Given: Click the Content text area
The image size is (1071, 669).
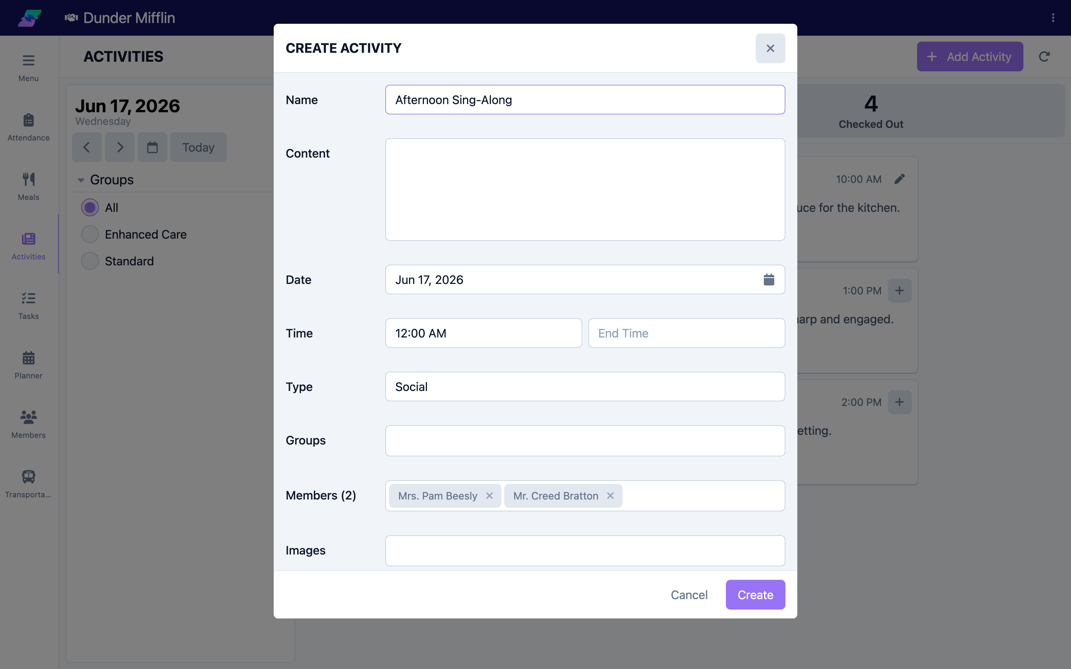Looking at the screenshot, I should click(x=585, y=190).
